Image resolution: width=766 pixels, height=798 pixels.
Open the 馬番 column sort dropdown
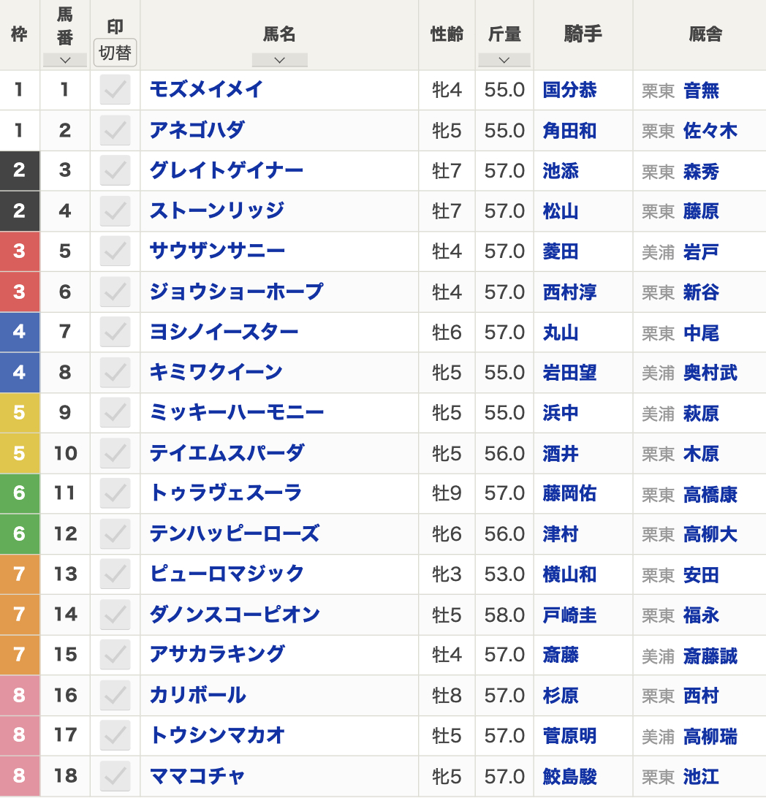click(64, 60)
